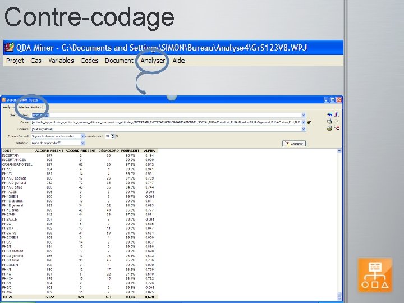Sort by the DÉSACCORD column header
Screen dimensions: 404x303
pos(108,151)
